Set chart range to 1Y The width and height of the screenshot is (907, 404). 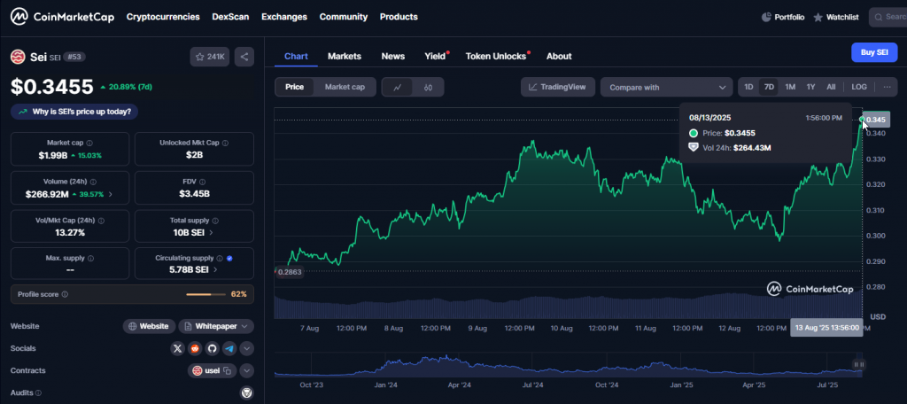(810, 87)
